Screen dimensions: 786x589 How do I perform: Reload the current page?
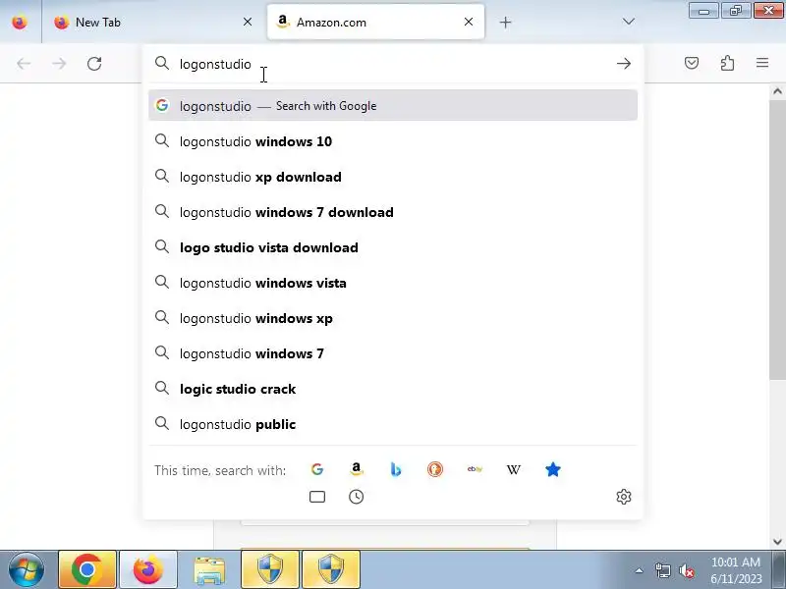(x=94, y=64)
